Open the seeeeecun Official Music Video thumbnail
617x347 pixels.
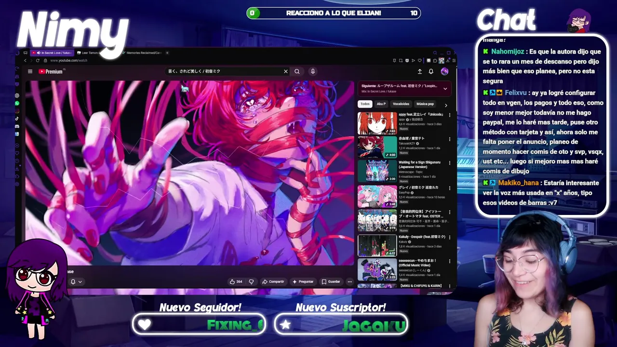pyautogui.click(x=377, y=270)
